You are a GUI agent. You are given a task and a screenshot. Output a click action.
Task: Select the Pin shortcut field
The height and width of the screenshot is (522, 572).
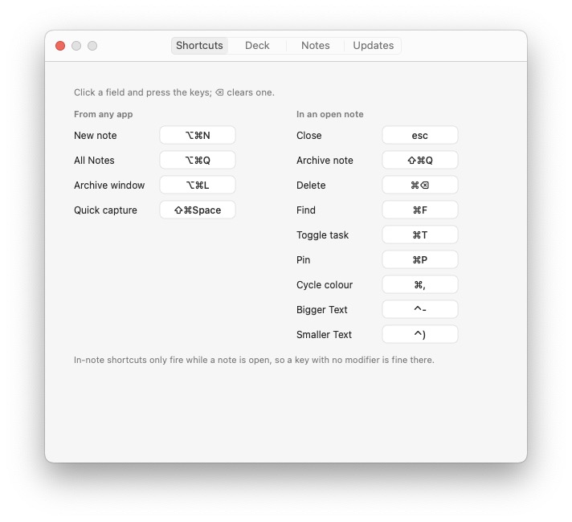[420, 259]
